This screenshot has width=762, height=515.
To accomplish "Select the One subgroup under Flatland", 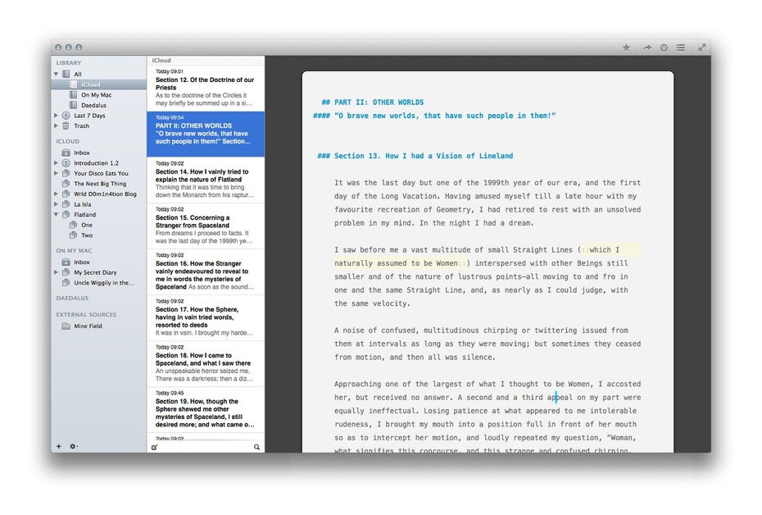I will click(x=98, y=225).
